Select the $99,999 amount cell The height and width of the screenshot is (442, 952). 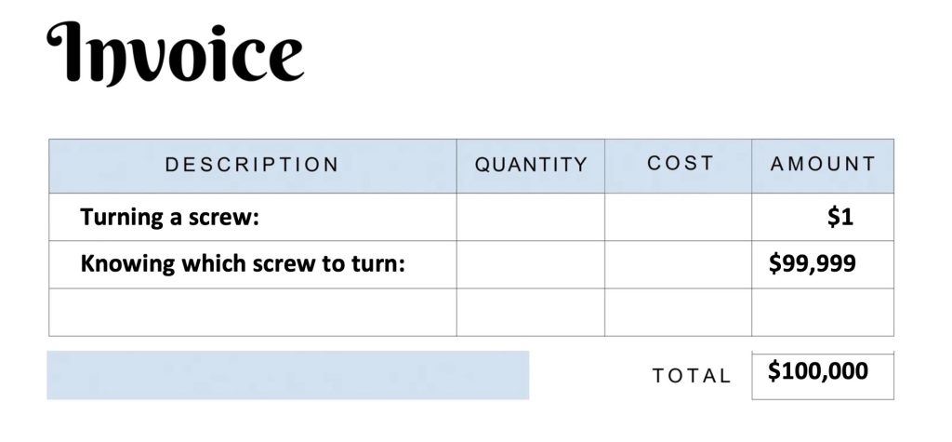823,264
